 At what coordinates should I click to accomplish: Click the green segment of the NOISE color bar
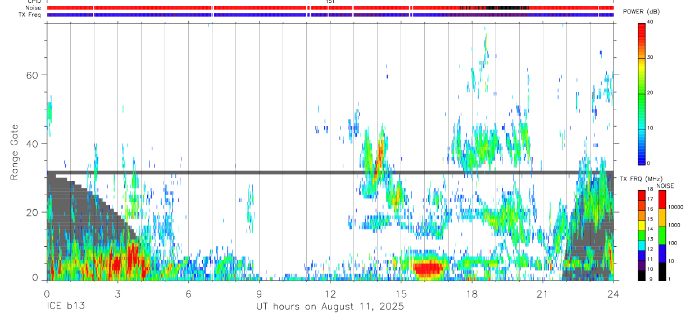[662, 236]
